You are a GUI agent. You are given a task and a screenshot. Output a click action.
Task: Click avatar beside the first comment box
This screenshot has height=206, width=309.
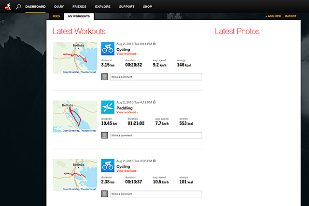104,77
